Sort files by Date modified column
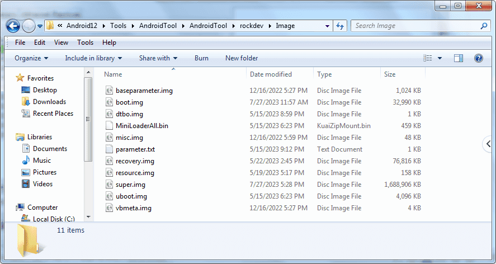496x264 pixels. pos(271,74)
